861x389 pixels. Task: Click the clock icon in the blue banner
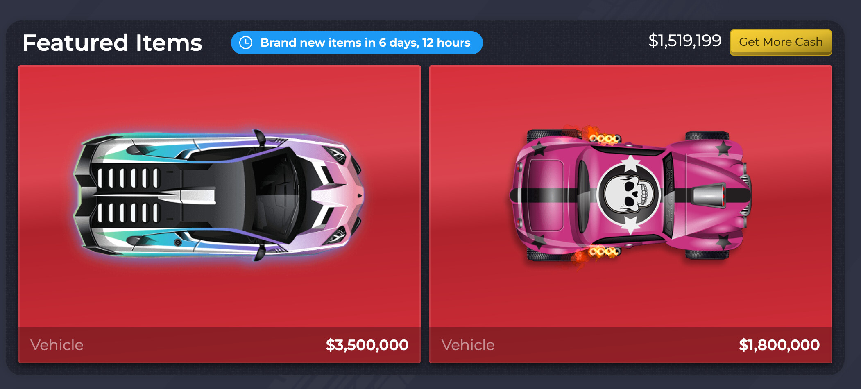coord(246,43)
